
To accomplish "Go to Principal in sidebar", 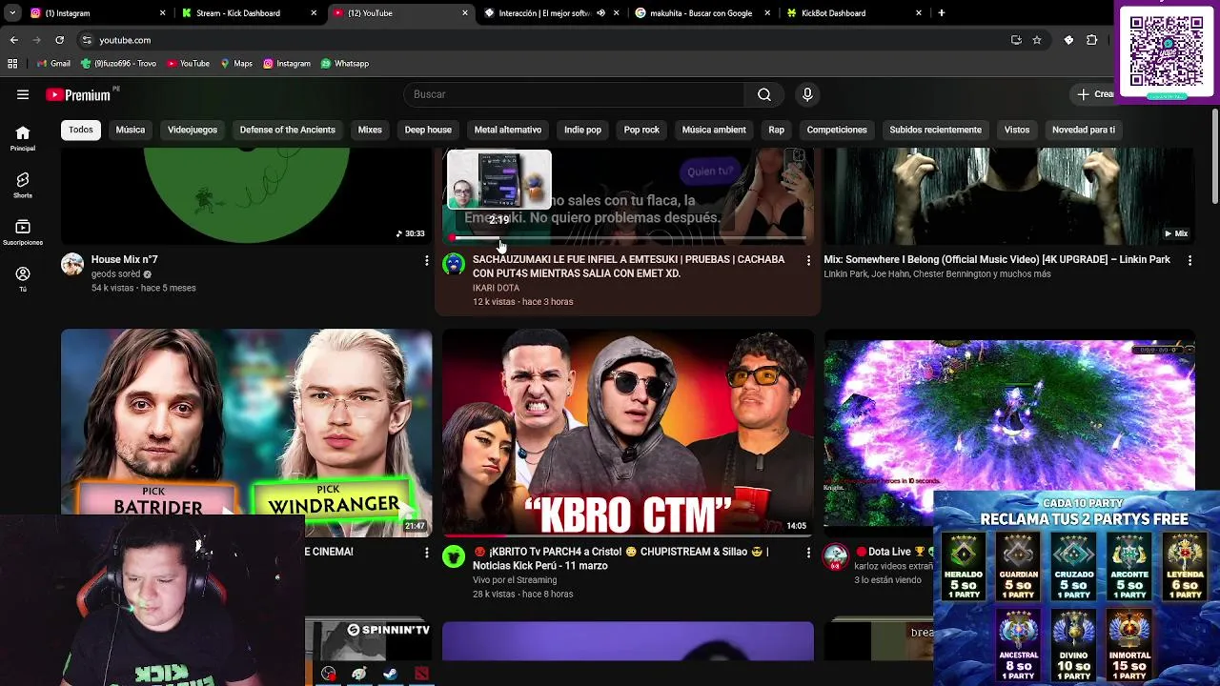I will click(23, 138).
